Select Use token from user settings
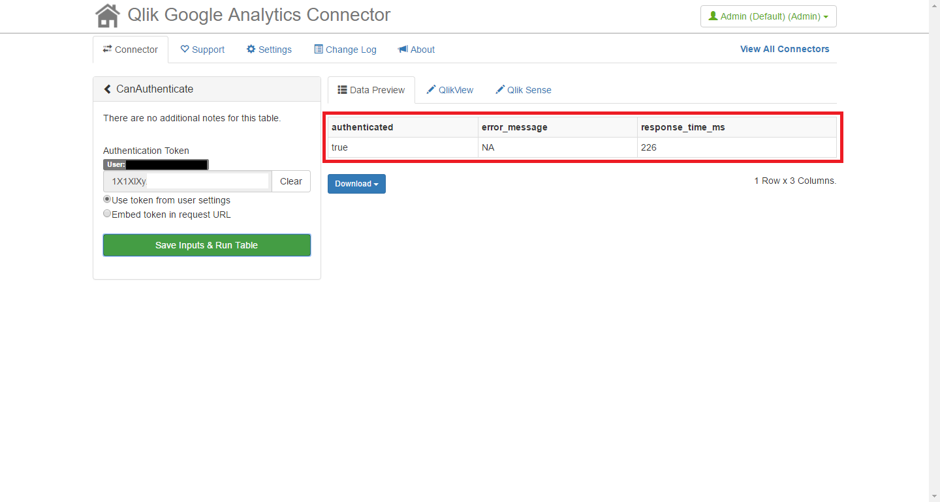The height and width of the screenshot is (502, 940). pos(107,199)
